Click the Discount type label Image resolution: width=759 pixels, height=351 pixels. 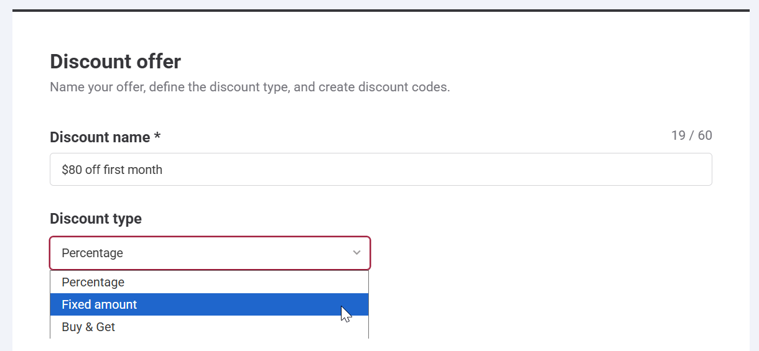click(x=96, y=219)
